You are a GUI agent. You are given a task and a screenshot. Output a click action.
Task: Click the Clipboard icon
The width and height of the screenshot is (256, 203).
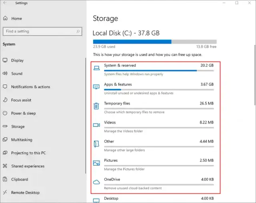5,179
